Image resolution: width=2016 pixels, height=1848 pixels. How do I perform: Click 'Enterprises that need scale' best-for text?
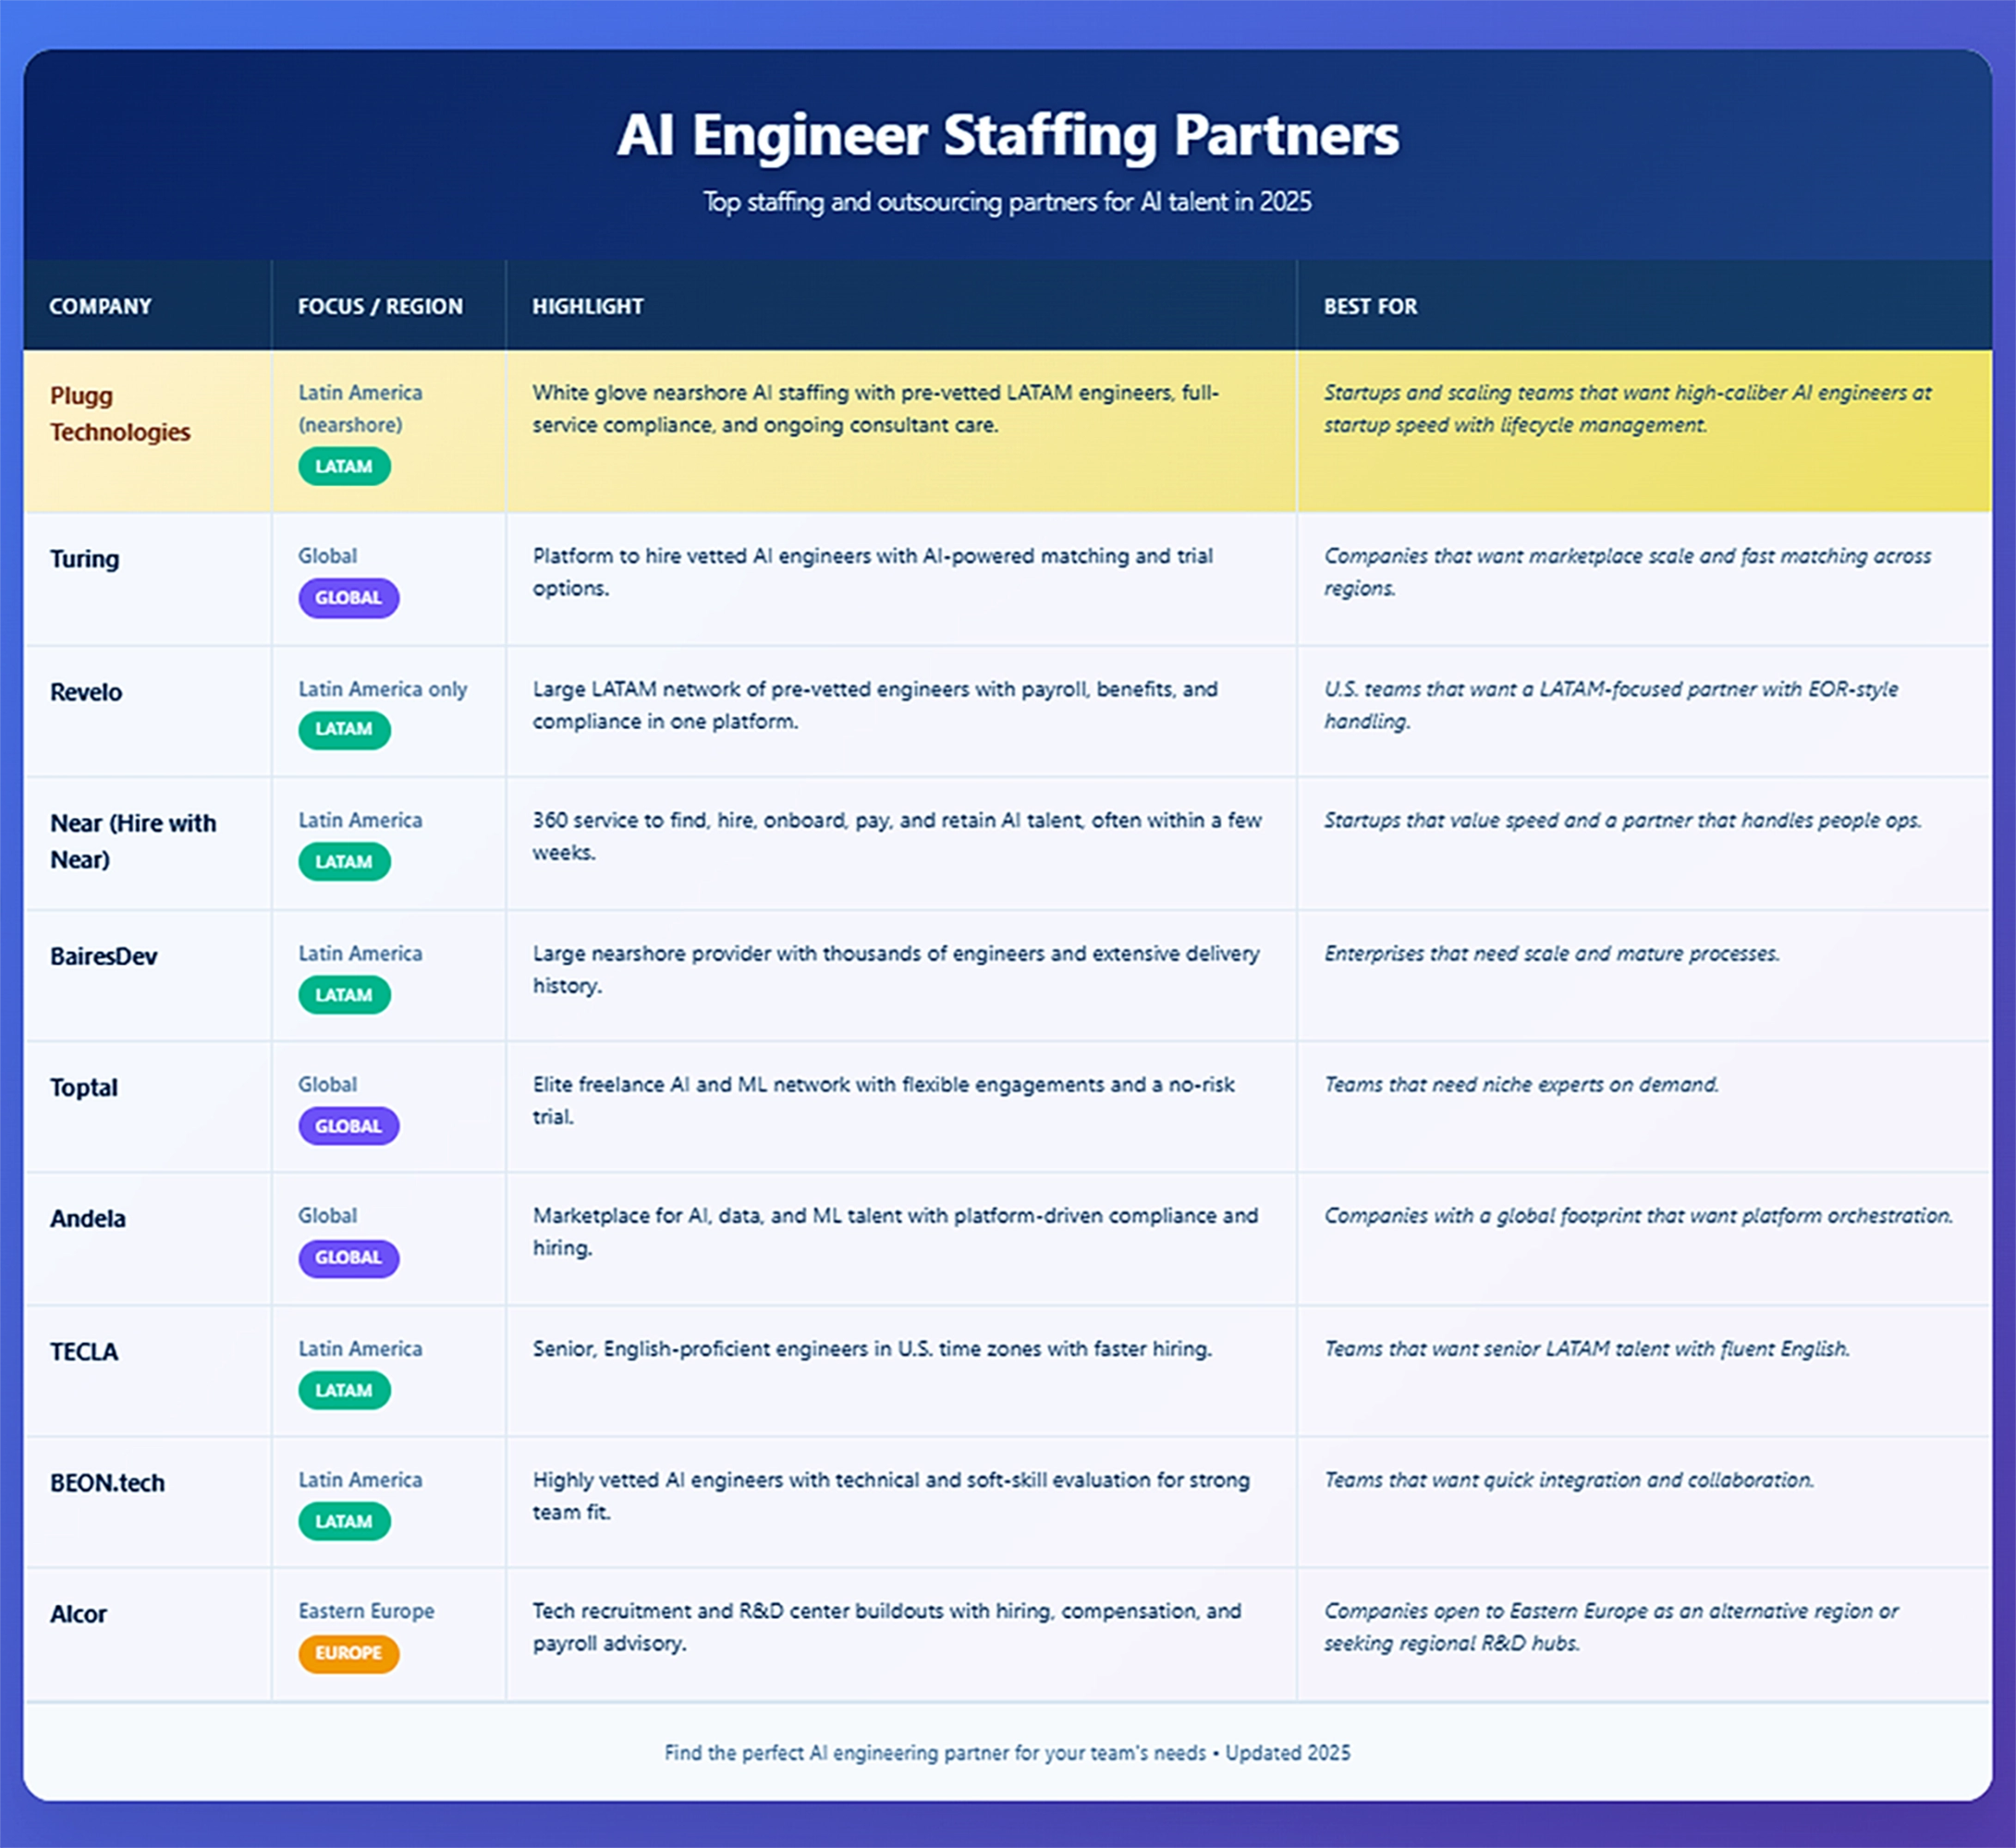pyautogui.click(x=1552, y=953)
